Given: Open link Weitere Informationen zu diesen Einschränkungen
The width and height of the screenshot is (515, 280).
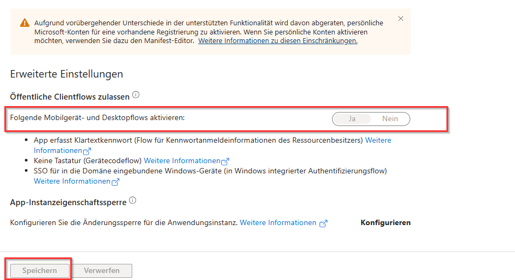Looking at the screenshot, I should [x=278, y=41].
